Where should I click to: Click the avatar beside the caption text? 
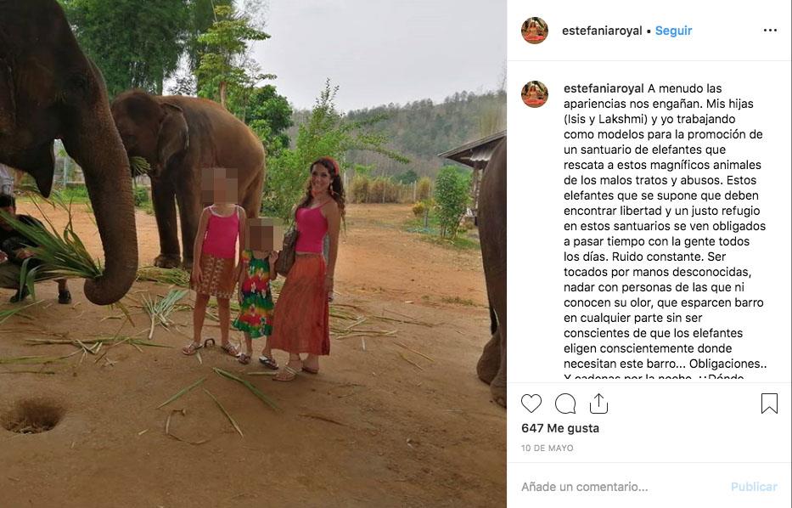pyautogui.click(x=535, y=94)
